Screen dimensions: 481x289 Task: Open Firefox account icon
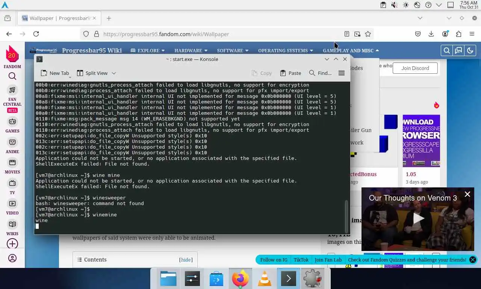445,34
